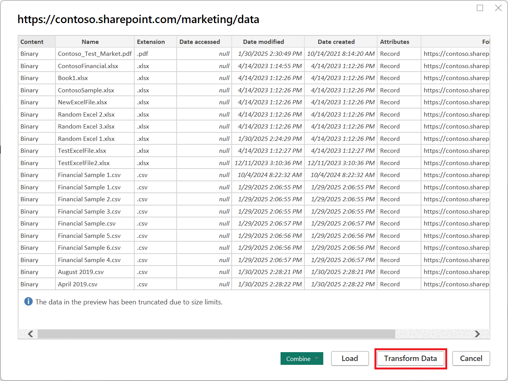
Task: Click the Load button
Action: [350, 358]
